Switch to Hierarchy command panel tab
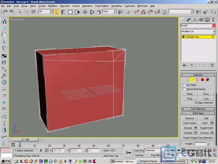 click(x=195, y=20)
